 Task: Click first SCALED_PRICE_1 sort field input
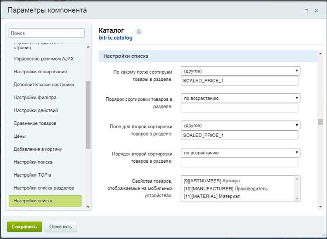239,81
